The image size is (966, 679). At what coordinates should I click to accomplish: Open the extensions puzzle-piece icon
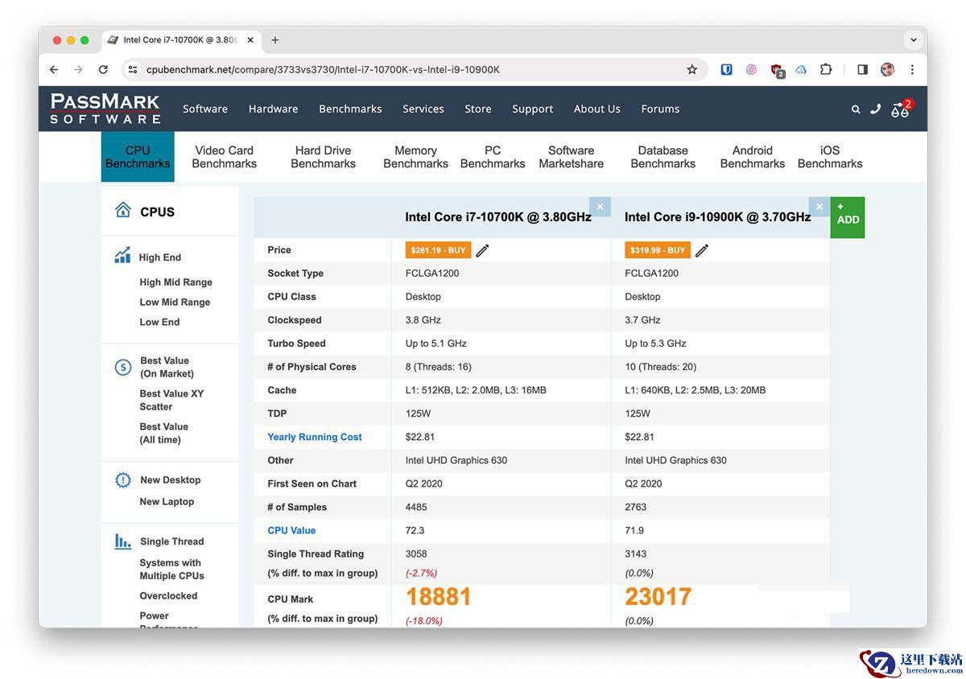[x=826, y=70]
